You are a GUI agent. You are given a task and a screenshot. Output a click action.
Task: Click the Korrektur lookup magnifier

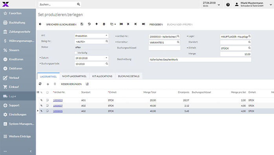[x=178, y=42]
